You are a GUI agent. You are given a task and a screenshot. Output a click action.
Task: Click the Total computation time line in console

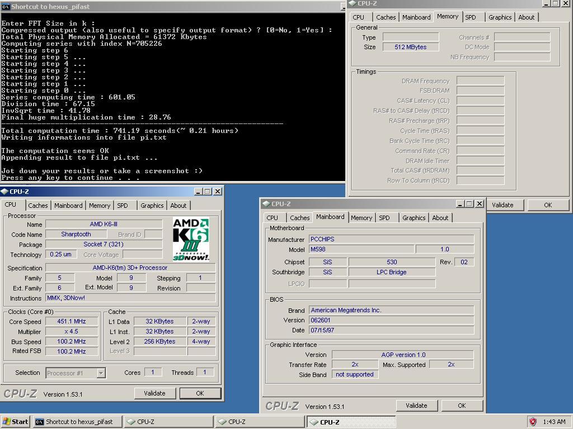[x=120, y=131]
